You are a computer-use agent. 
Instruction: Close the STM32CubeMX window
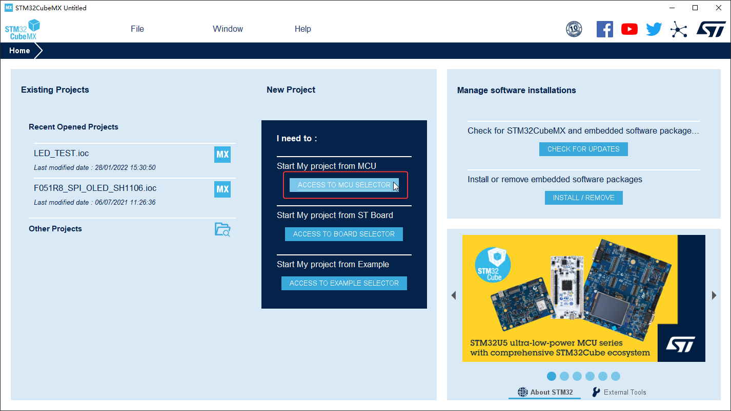[719, 8]
